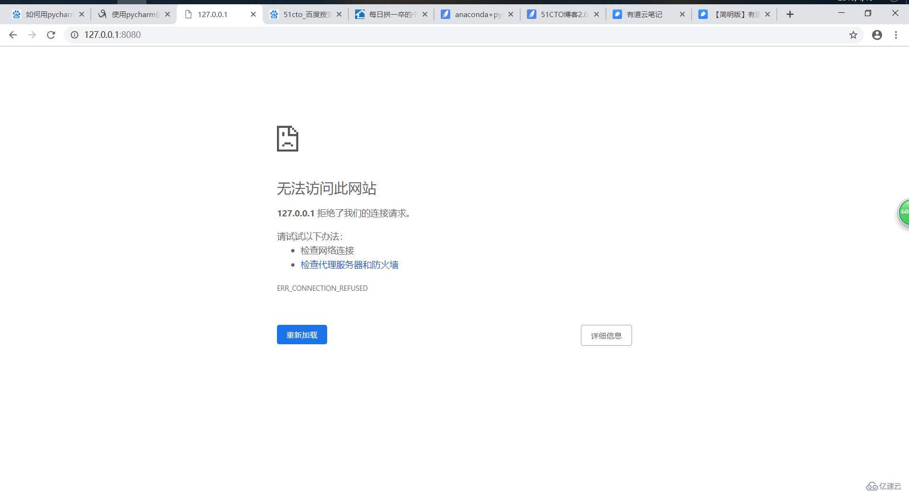
Task: Open 检查代理服务器和防火墙 link
Action: coord(349,265)
